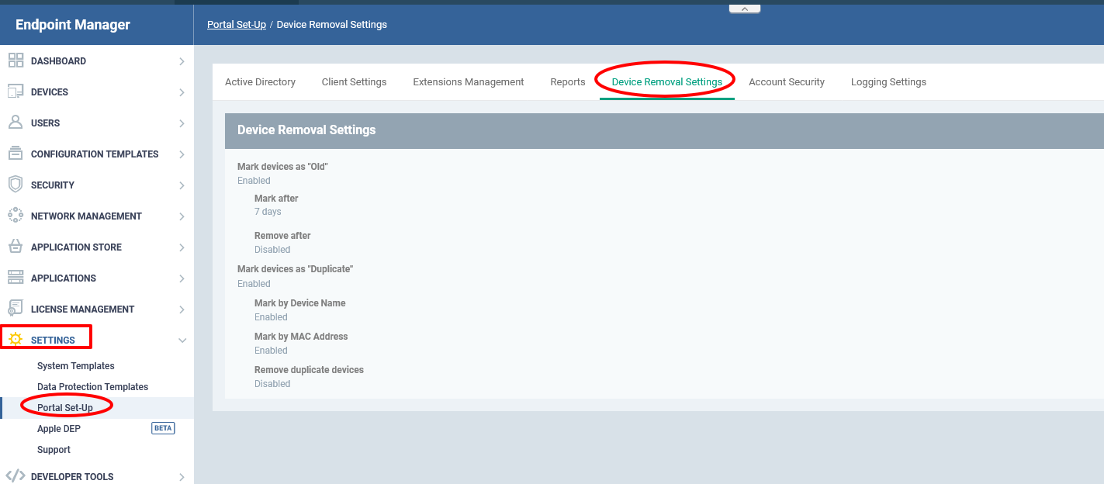Open the Extensions Management tab

coord(469,82)
